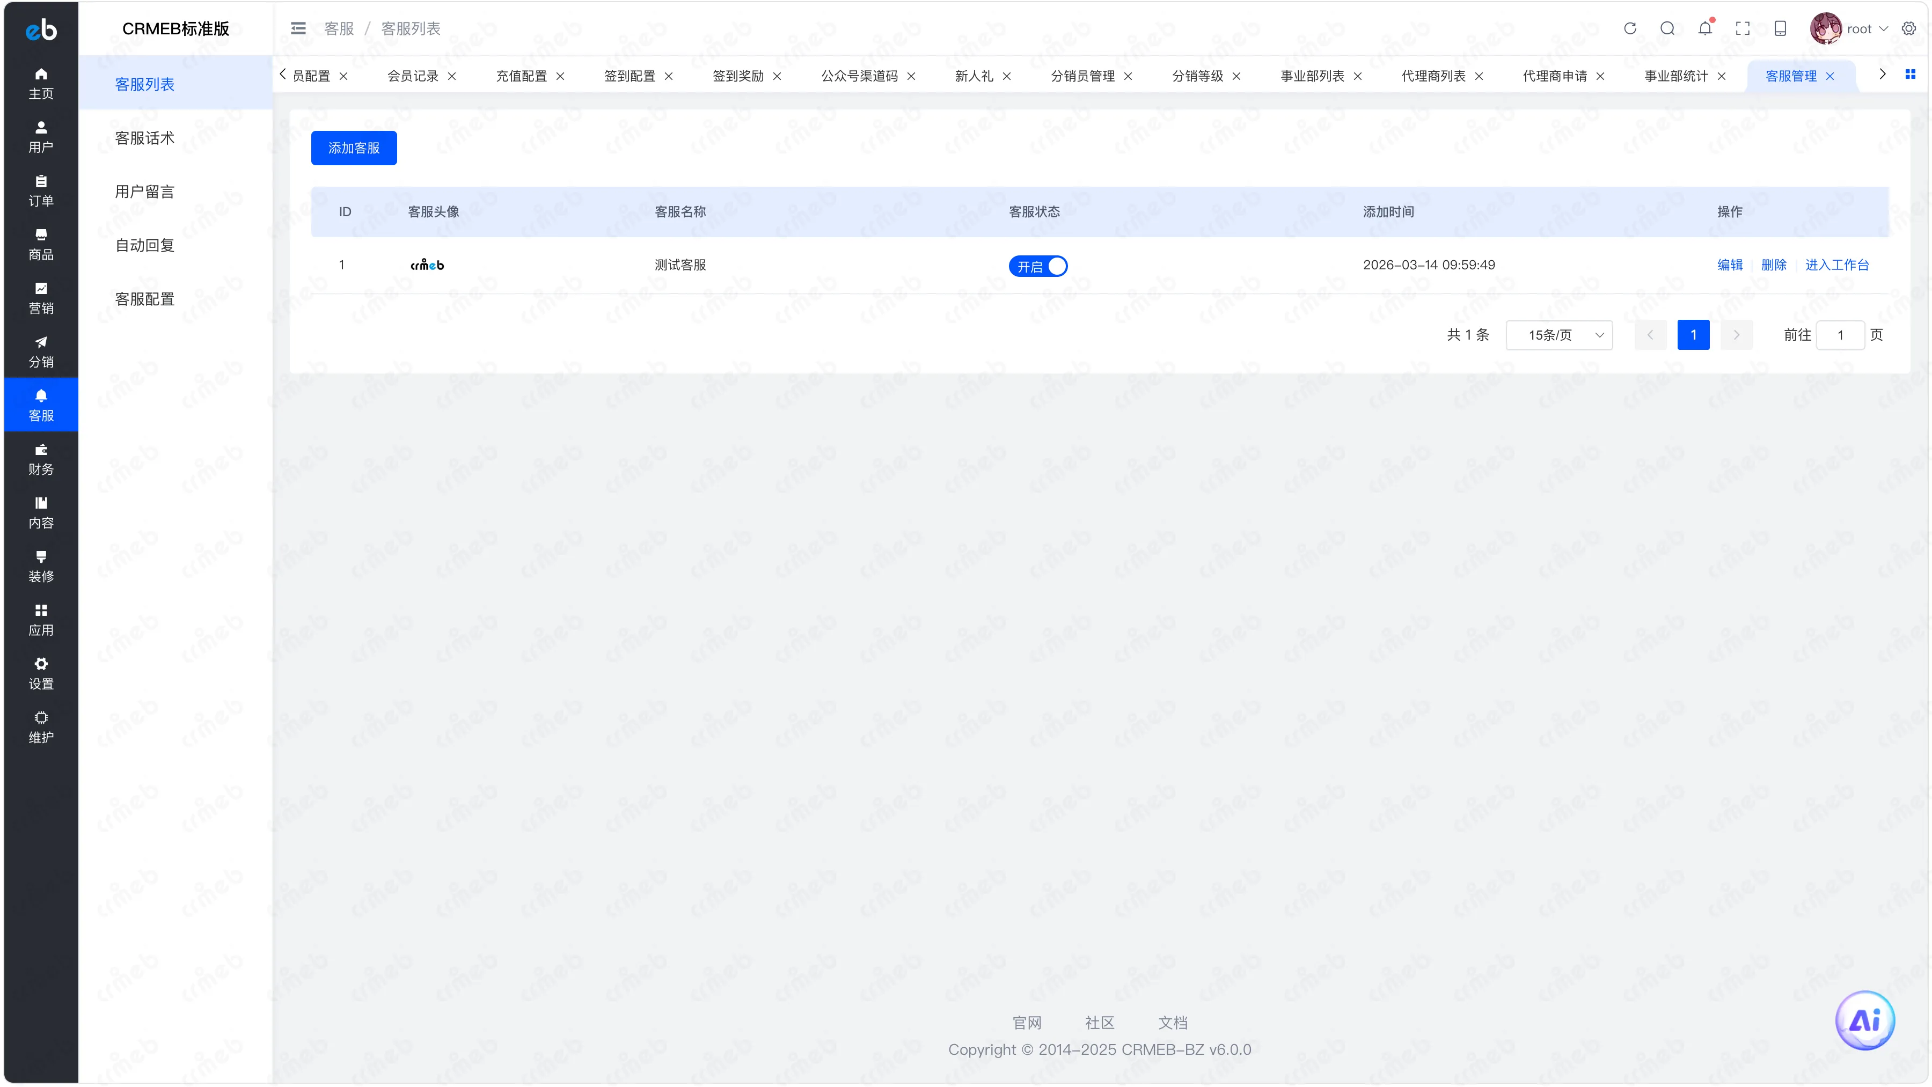Image resolution: width=1932 pixels, height=1087 pixels.
Task: Select 客服配置 in the side menu
Action: coord(175,299)
